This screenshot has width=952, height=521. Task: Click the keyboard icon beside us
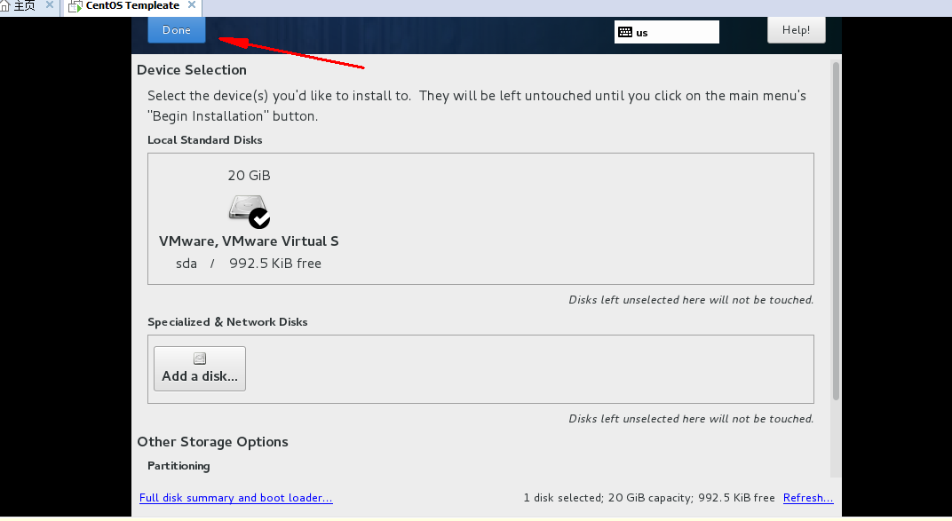(625, 32)
